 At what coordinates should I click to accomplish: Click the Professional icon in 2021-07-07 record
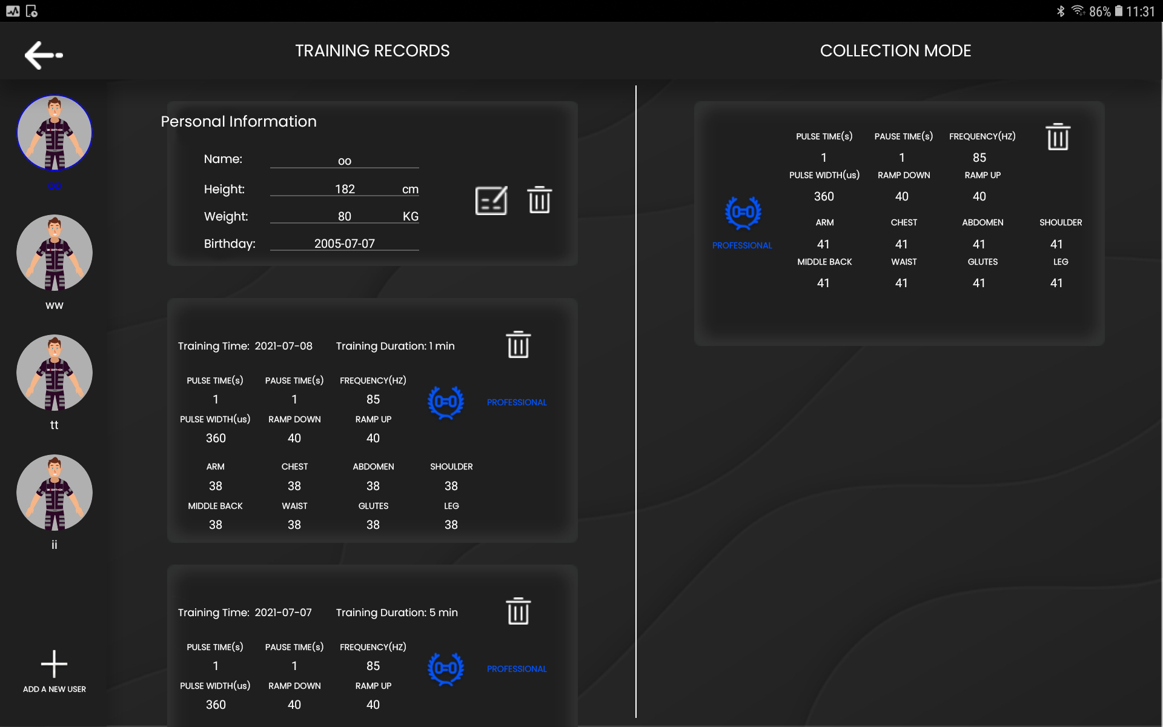tap(446, 668)
